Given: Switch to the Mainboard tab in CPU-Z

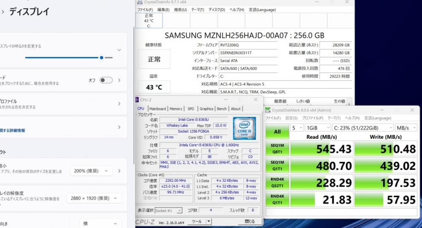Looking at the screenshot, I should pyautogui.click(x=157, y=109).
